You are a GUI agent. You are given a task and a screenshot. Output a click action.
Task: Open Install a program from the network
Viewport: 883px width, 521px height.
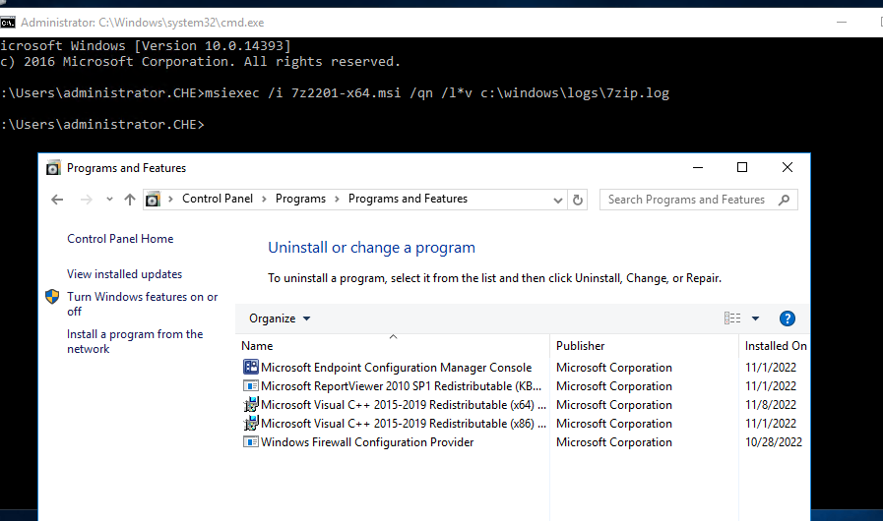135,341
